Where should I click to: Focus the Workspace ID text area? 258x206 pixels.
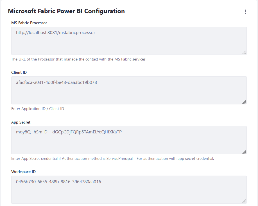coord(129,192)
